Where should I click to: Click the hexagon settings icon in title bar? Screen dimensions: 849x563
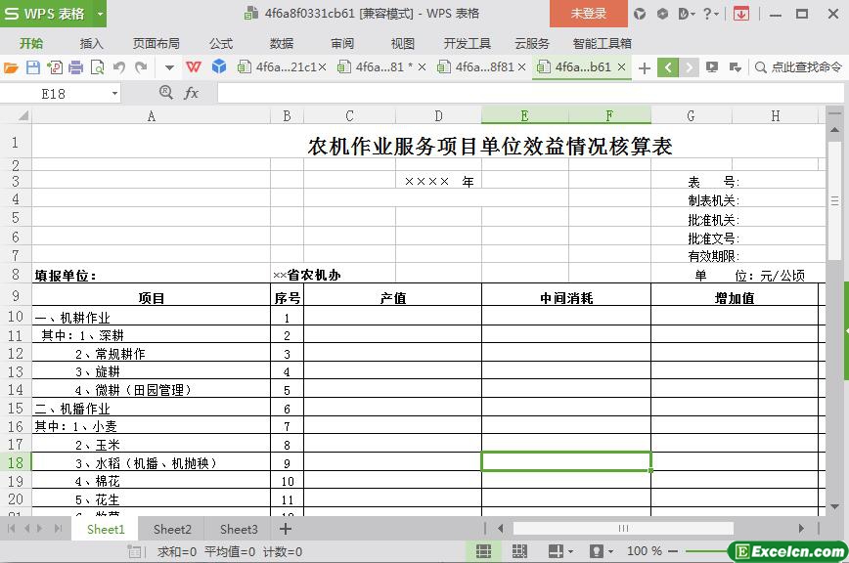pos(662,14)
